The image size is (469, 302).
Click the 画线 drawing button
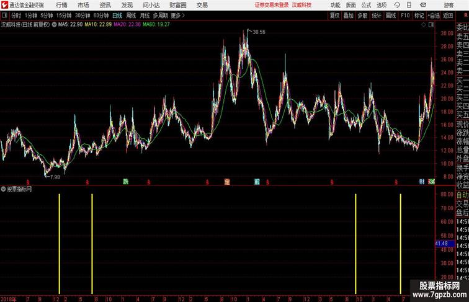[391, 16]
